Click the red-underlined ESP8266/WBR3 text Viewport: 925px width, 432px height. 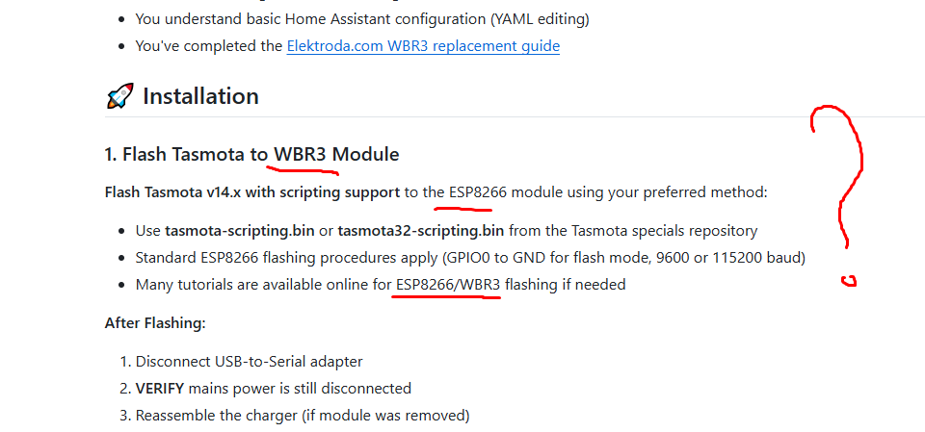point(448,285)
